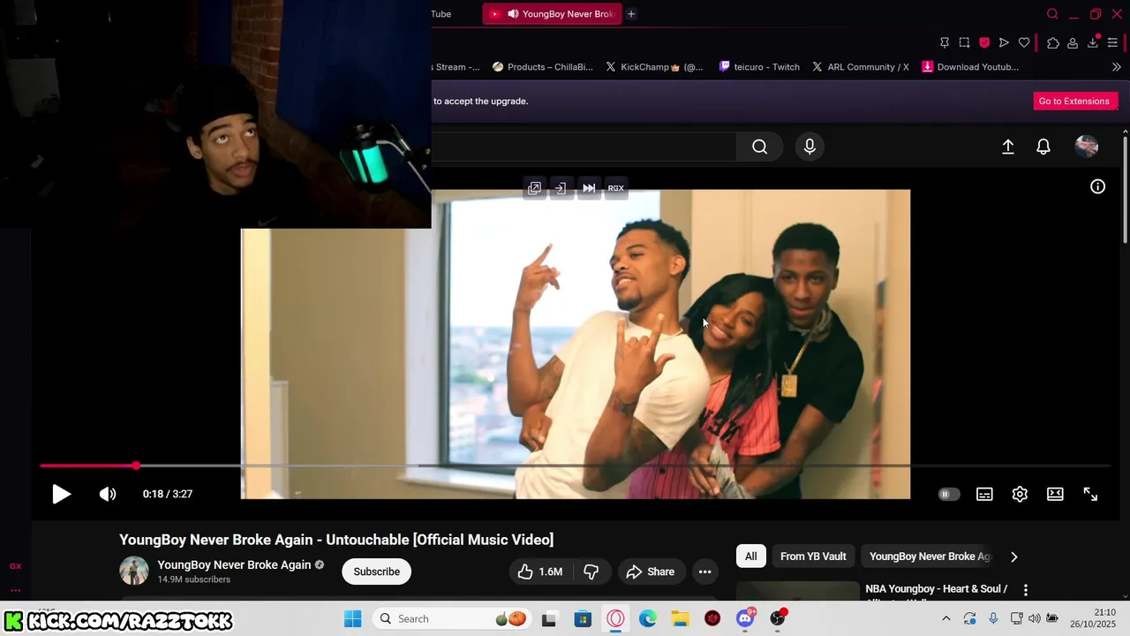Turn on subtitles/closed captions
The image size is (1130, 636).
point(984,495)
